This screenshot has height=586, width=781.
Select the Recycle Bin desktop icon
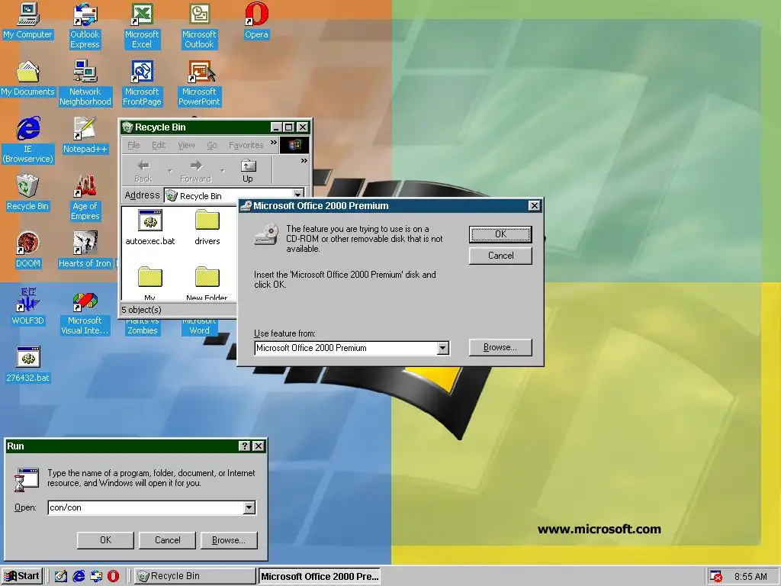[x=28, y=193]
